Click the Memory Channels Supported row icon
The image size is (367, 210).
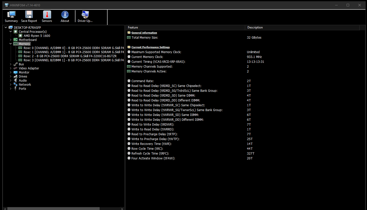129,66
